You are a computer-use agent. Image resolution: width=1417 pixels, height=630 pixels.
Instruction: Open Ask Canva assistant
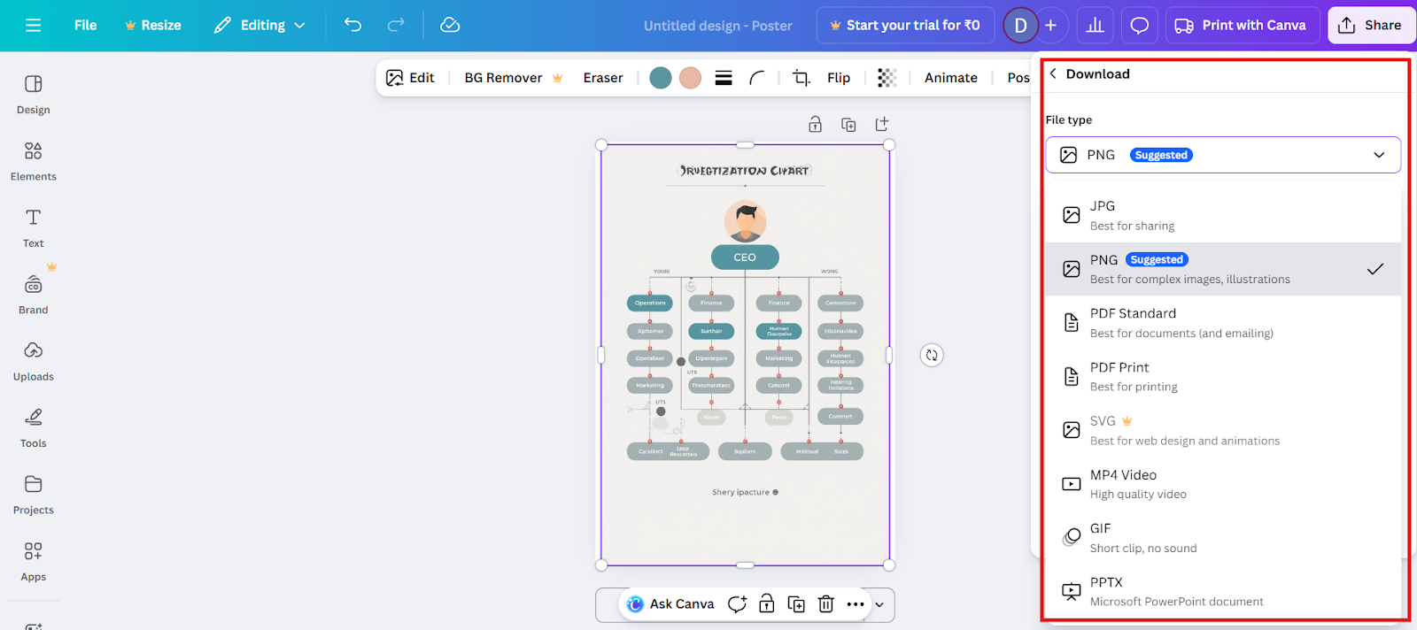click(x=670, y=604)
